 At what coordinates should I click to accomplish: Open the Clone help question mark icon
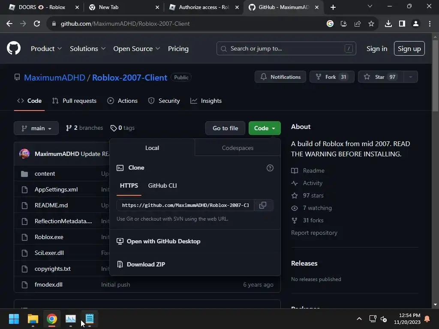(270, 168)
